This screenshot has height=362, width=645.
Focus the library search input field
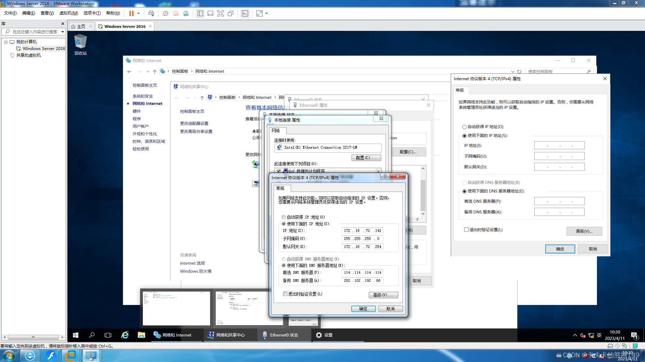point(35,32)
